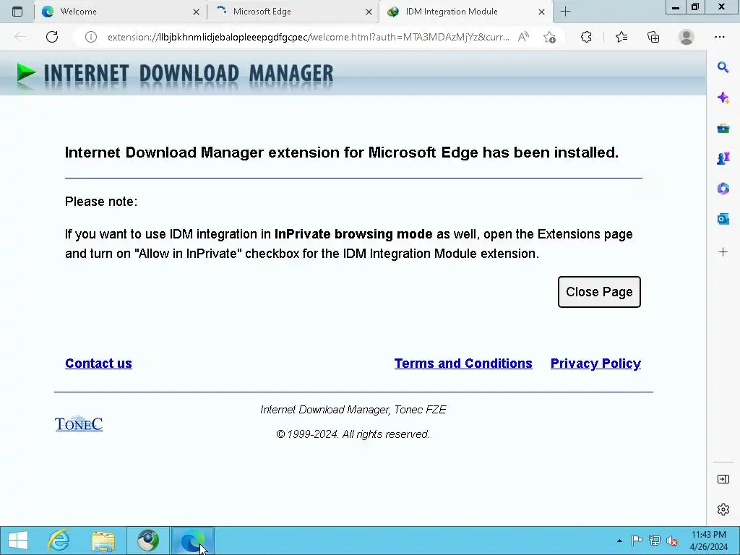Click the muted volume tray icon
Viewport: 740px width, 555px height.
coord(672,541)
